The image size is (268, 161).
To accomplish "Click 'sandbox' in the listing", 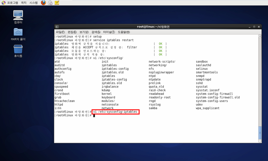I will [202, 62].
